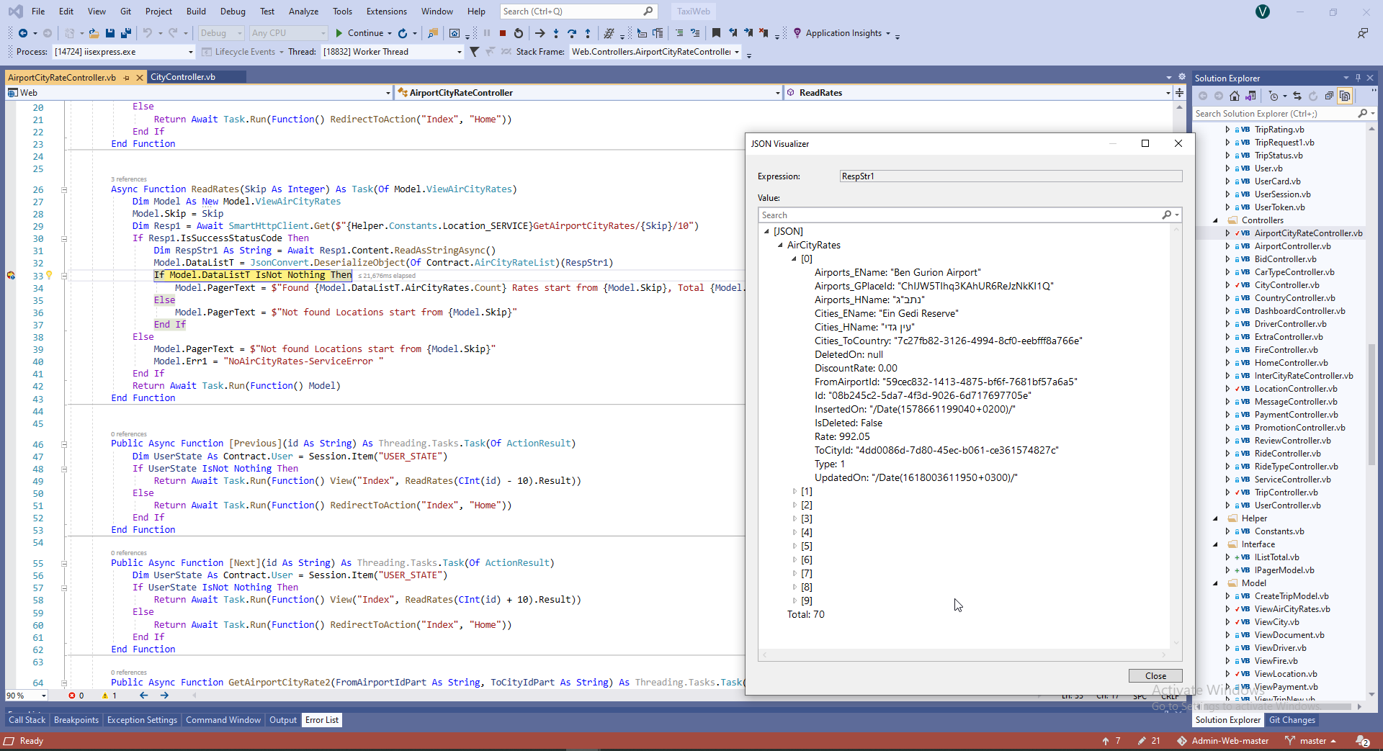Click the JSON Visualizer Search field
This screenshot has width=1383, height=751.
[958, 215]
